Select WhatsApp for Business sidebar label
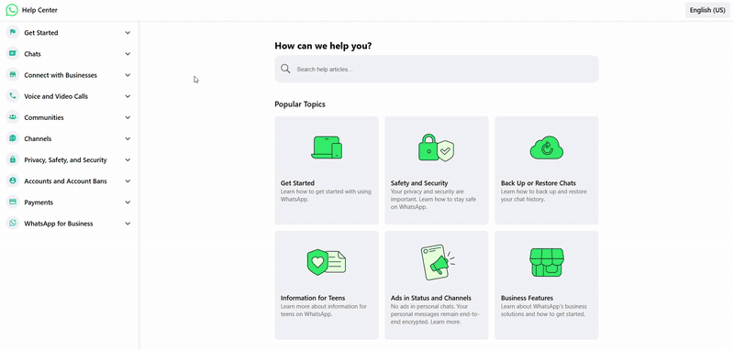 click(x=59, y=224)
